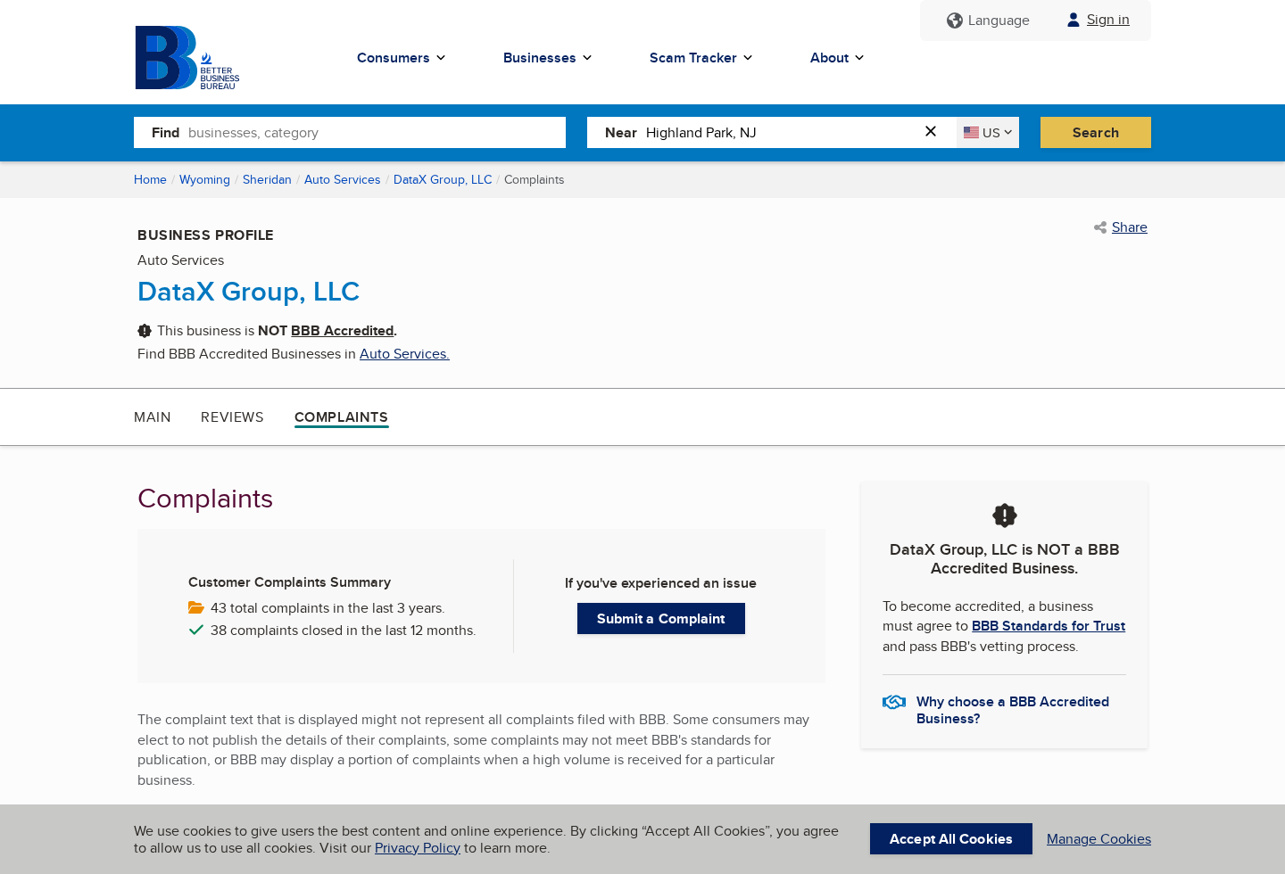Click the sidebar not-accredited badge icon

click(1005, 515)
